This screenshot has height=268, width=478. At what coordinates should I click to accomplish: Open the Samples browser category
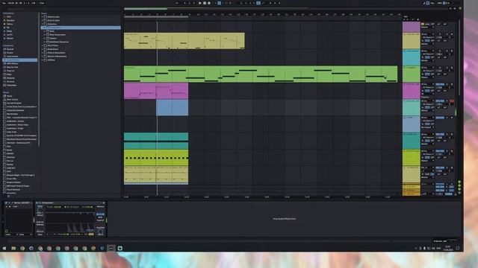coord(10,78)
